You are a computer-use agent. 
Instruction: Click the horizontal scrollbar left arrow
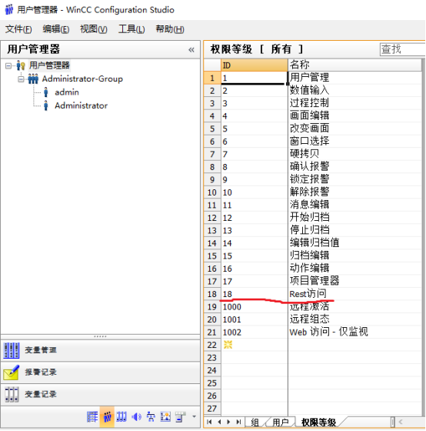tap(401, 422)
